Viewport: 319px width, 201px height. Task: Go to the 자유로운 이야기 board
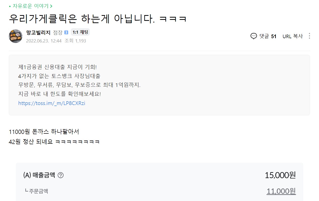pos(30,6)
